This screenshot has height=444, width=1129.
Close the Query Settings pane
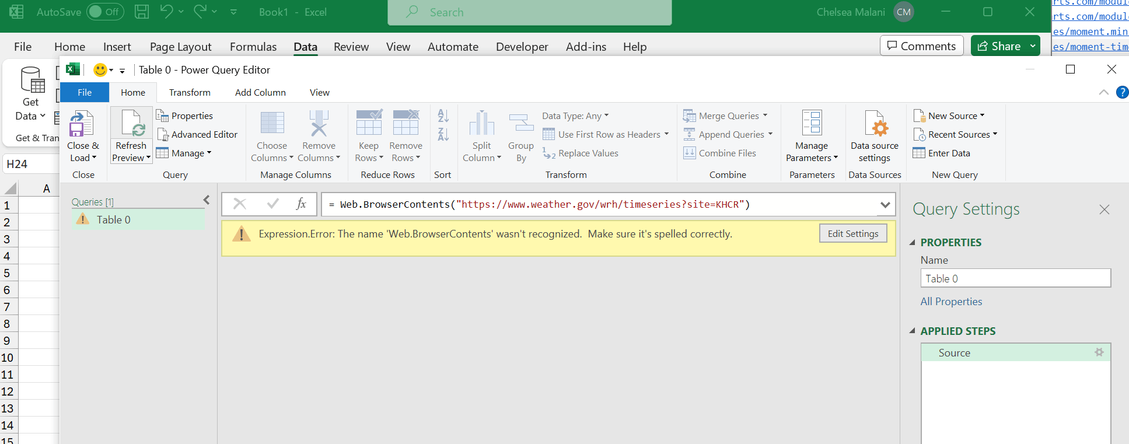(1104, 209)
